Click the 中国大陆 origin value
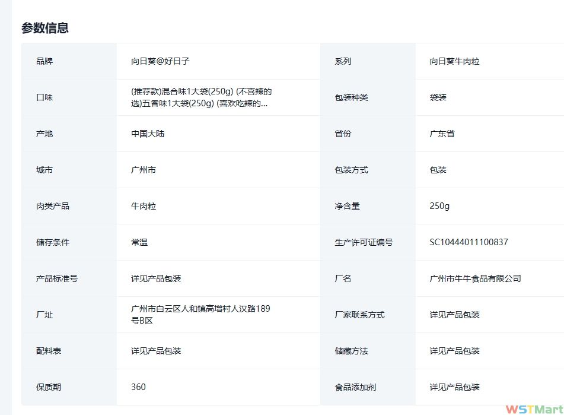Viewport: 564px width, 415px height. tap(148, 134)
